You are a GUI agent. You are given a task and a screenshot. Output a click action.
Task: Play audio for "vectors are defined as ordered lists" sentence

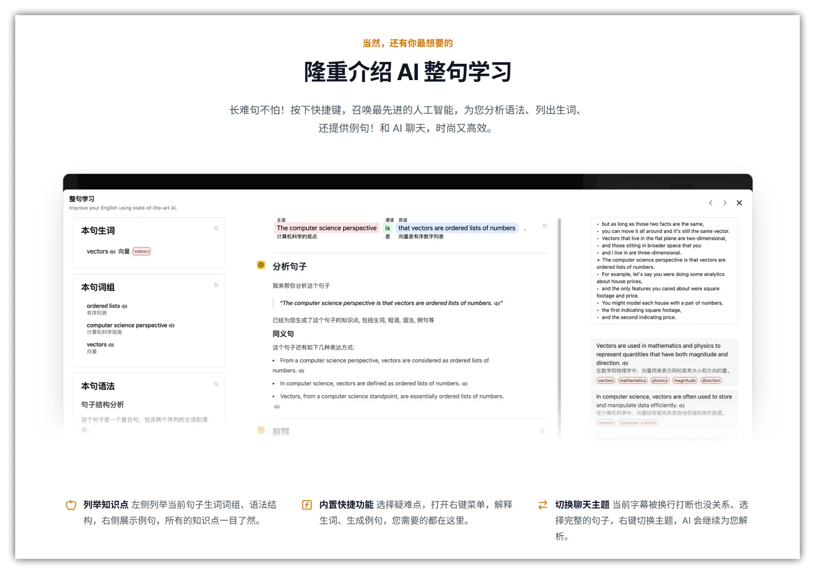[x=465, y=384]
